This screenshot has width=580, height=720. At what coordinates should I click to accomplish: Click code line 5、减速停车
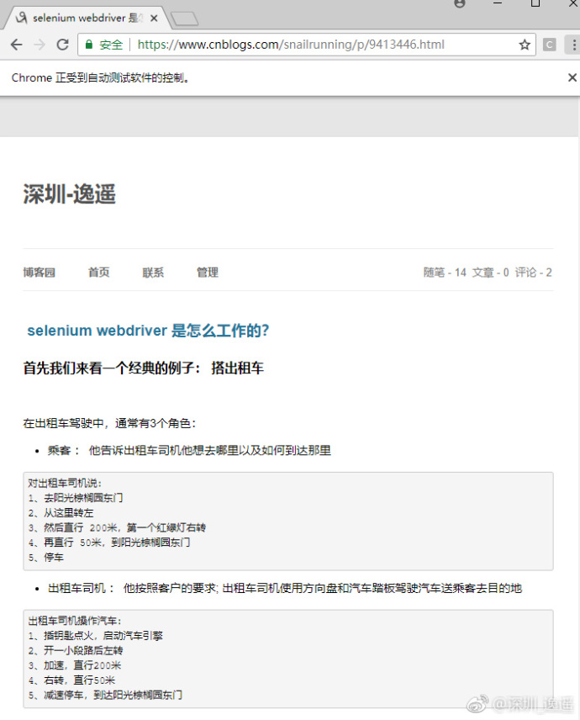pyautogui.click(x=105, y=696)
